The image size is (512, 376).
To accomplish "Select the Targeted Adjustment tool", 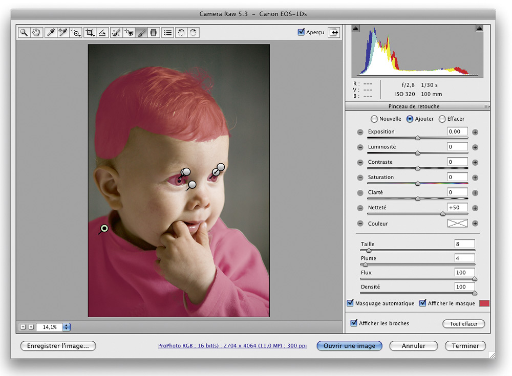I will click(x=76, y=32).
